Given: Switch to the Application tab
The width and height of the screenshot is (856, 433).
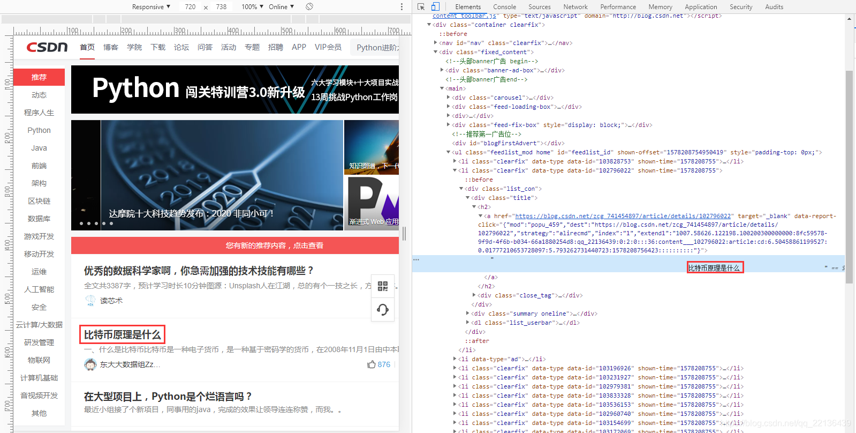Looking at the screenshot, I should pyautogui.click(x=701, y=6).
